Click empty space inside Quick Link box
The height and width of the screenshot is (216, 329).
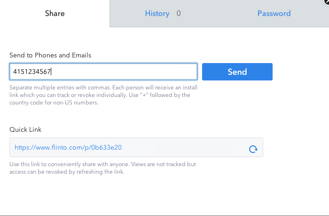[185, 147]
